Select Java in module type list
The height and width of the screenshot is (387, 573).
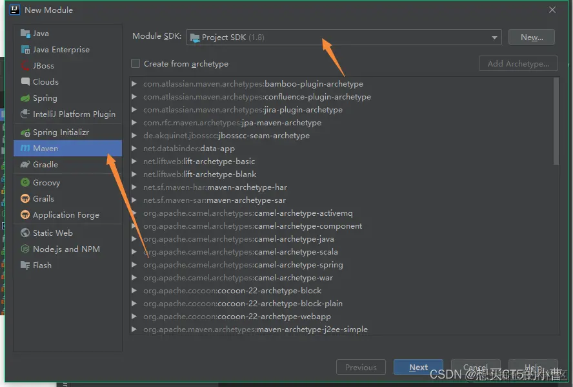coord(68,34)
